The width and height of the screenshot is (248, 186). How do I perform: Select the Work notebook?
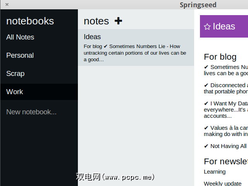click(x=15, y=92)
